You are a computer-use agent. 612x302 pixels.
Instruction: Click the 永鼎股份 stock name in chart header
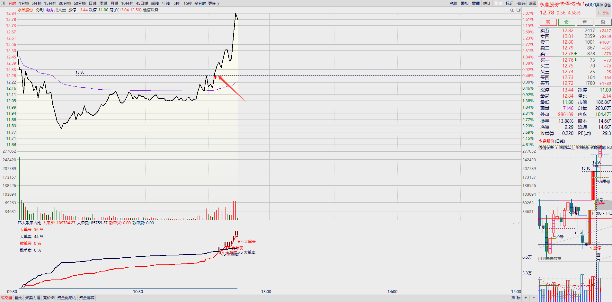click(x=25, y=10)
